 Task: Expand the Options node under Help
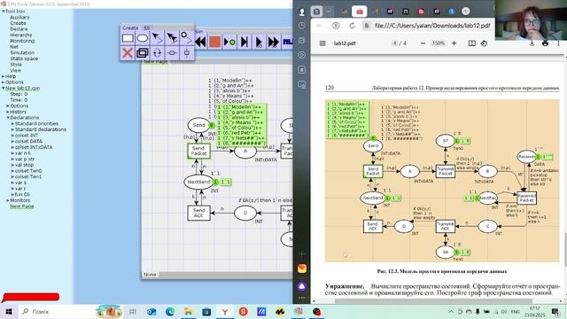[4, 82]
